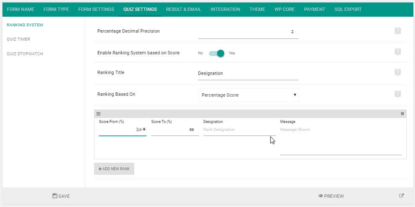Click the Rank Designation input field
Viewport: 415px width, 207px height.
click(x=240, y=130)
